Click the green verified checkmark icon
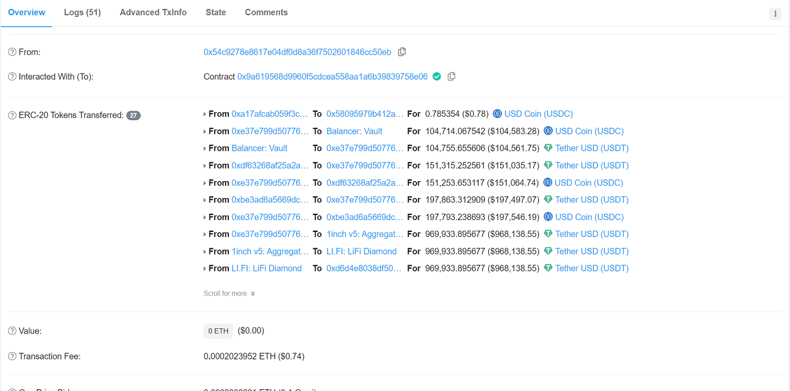This screenshot has height=391, width=790. [x=437, y=77]
